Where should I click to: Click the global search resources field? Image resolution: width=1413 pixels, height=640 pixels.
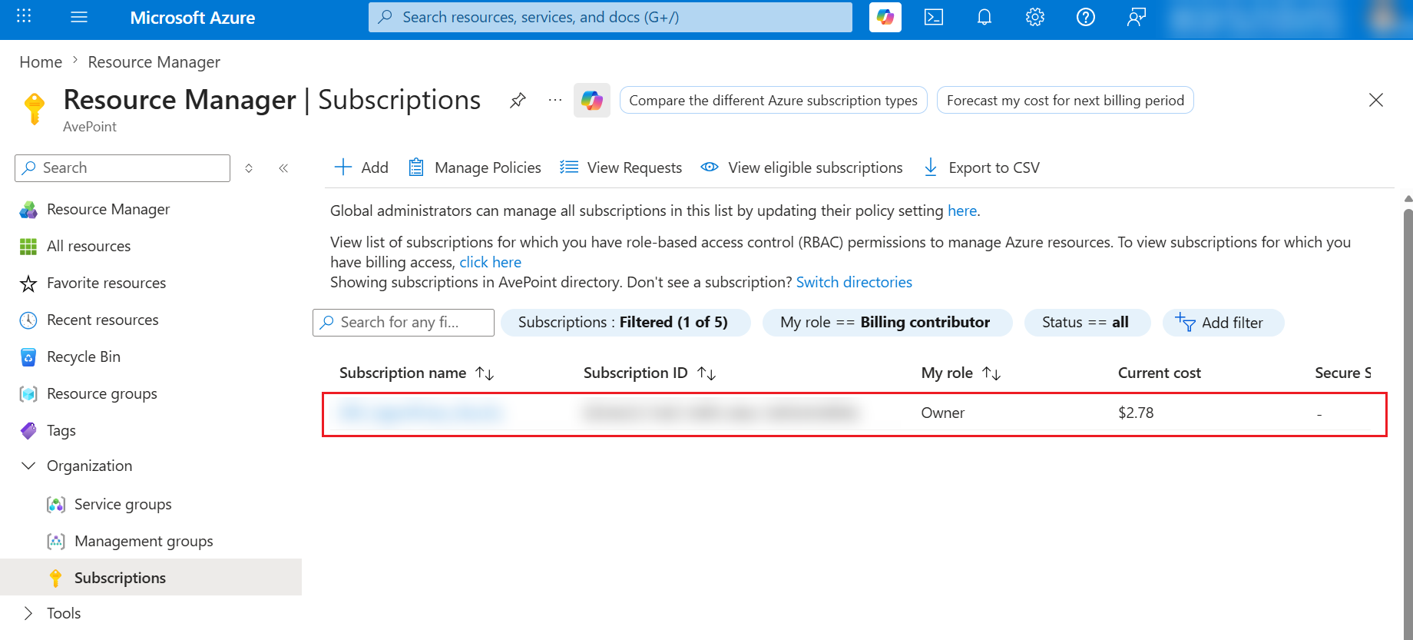(611, 17)
